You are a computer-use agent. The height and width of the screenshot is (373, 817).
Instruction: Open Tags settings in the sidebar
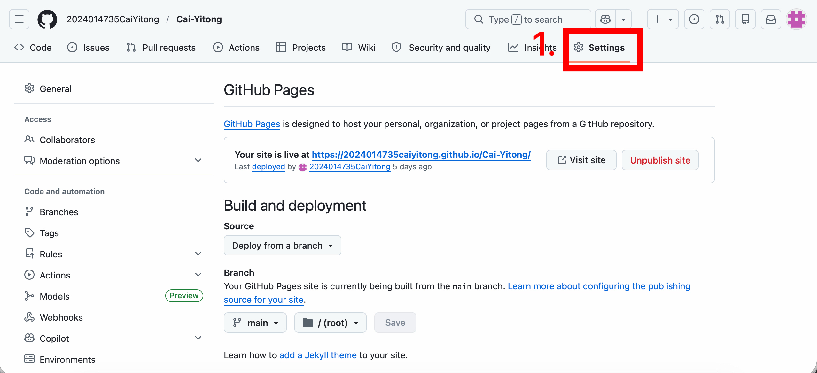coord(114,233)
